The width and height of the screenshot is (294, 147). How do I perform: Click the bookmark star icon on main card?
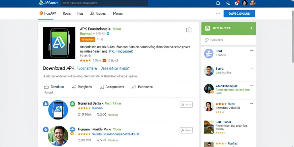point(189,30)
